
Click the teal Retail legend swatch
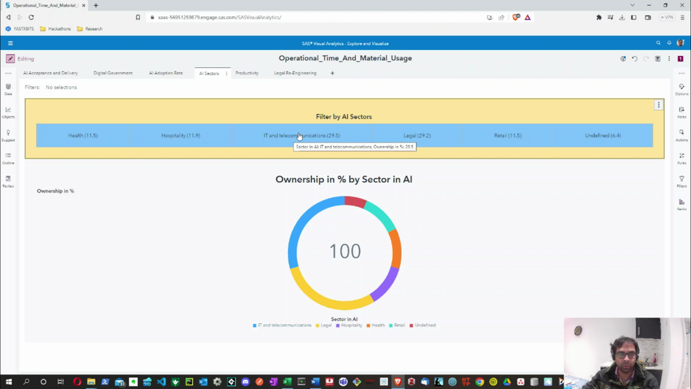click(x=391, y=325)
